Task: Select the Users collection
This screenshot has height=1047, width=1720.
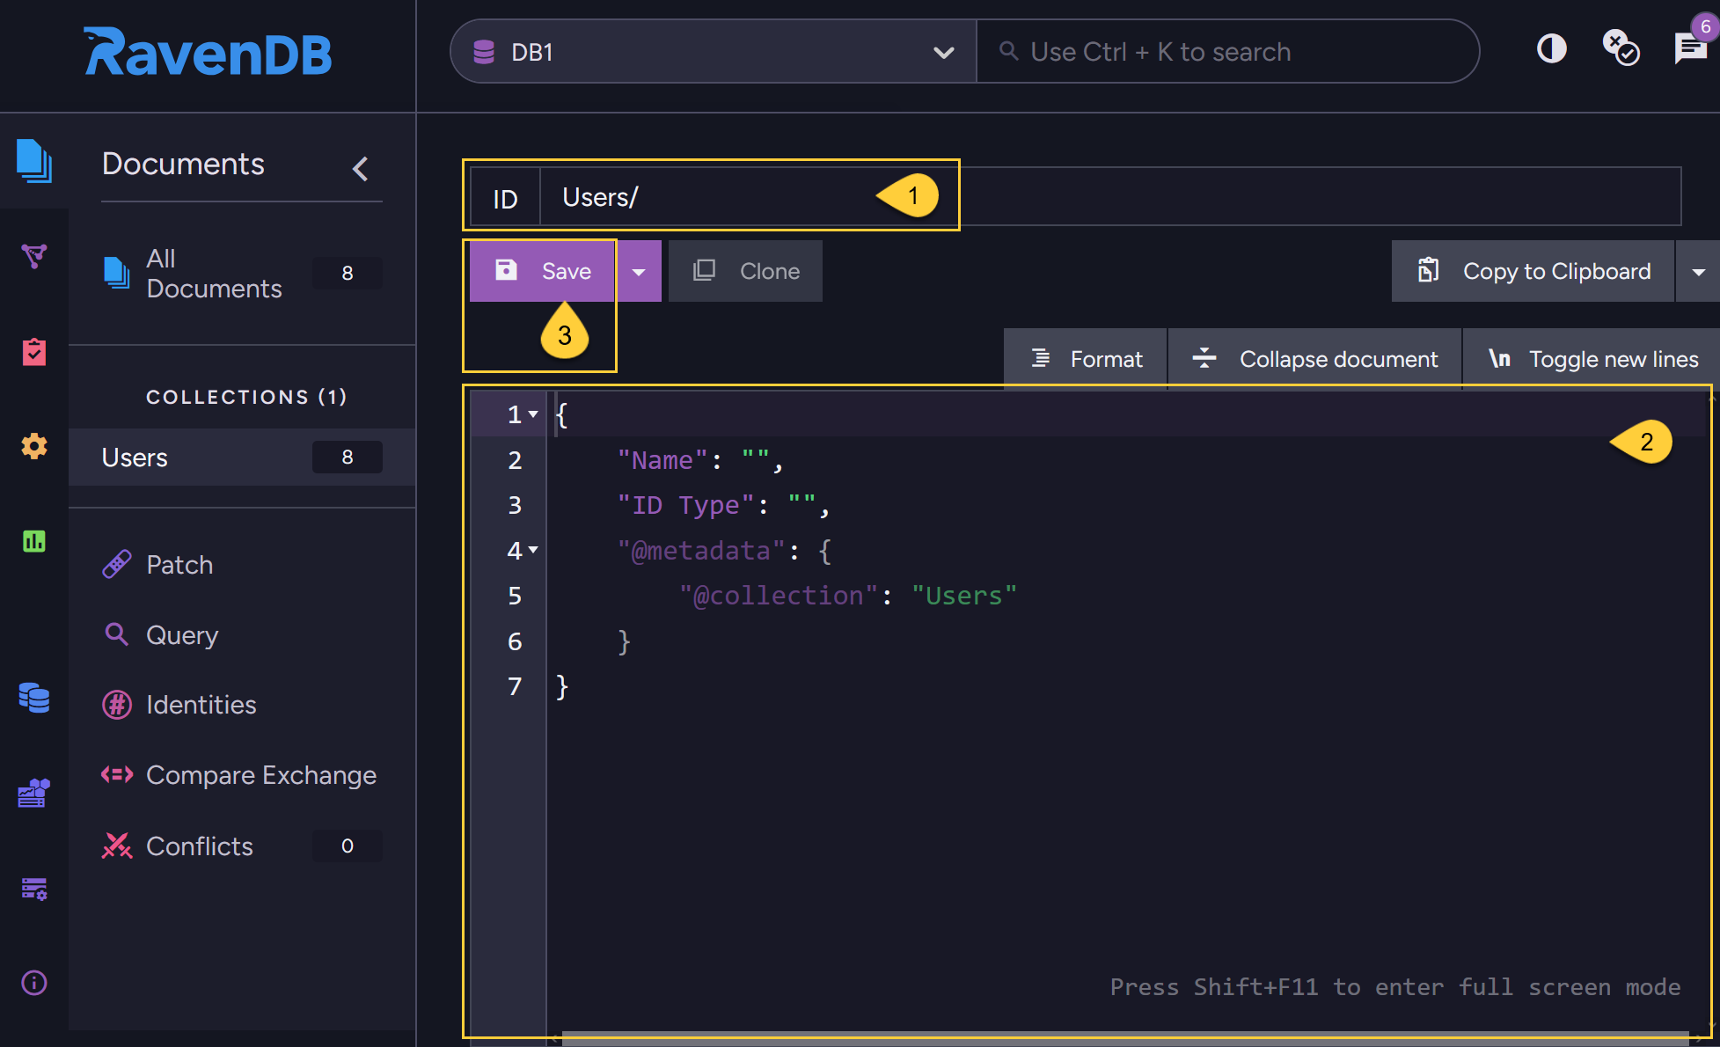Action: [242, 458]
